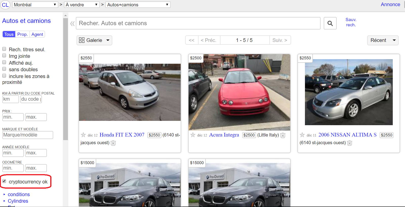Open the 'Acura Integra' listing title
Viewport: 405px width, 207px height.
[224, 135]
